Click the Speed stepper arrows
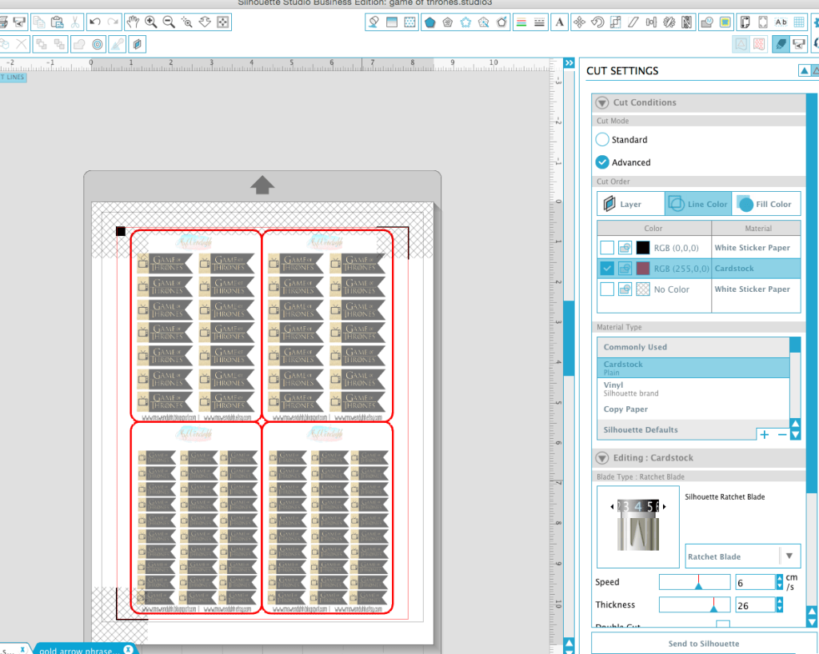The width and height of the screenshot is (819, 654). tap(780, 582)
